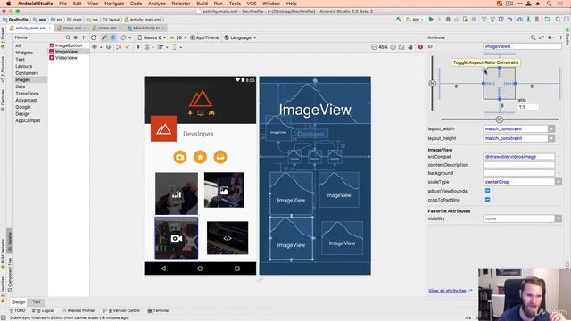Click the Spotlight search icon in macOS menu bar
This screenshot has height=321, width=571.
pyautogui.click(x=549, y=4)
